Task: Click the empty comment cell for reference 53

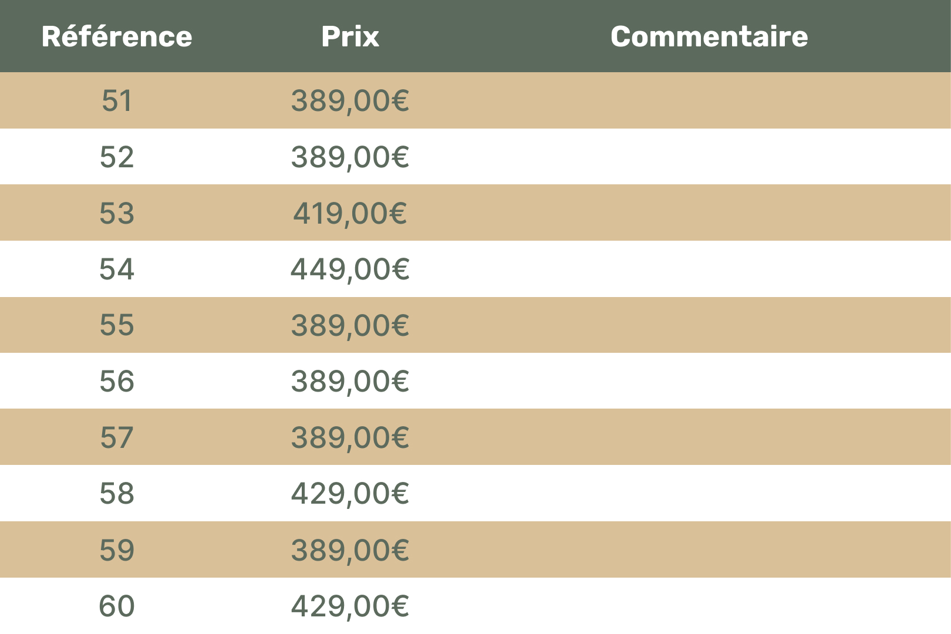Action: [x=709, y=213]
